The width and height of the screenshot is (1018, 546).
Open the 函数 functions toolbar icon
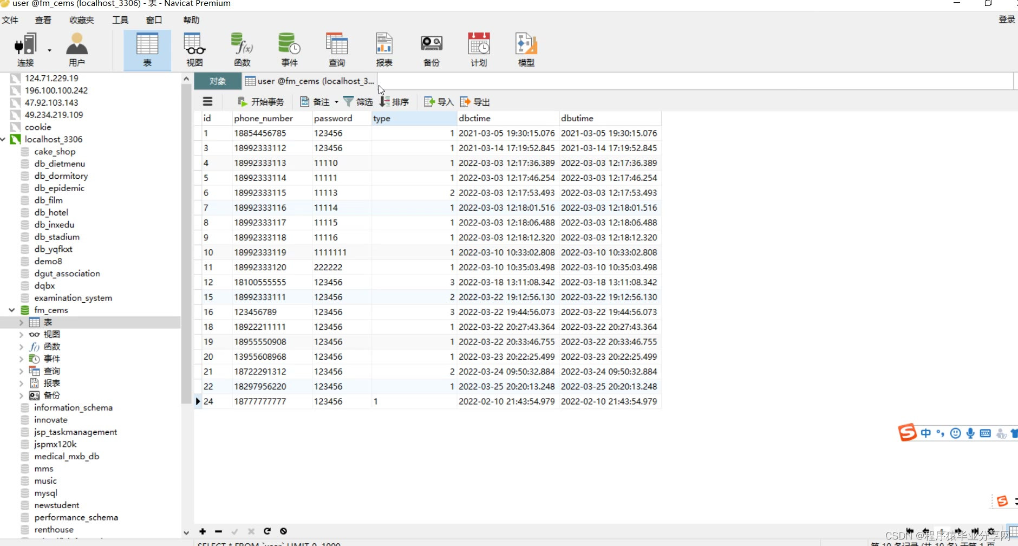pyautogui.click(x=242, y=50)
